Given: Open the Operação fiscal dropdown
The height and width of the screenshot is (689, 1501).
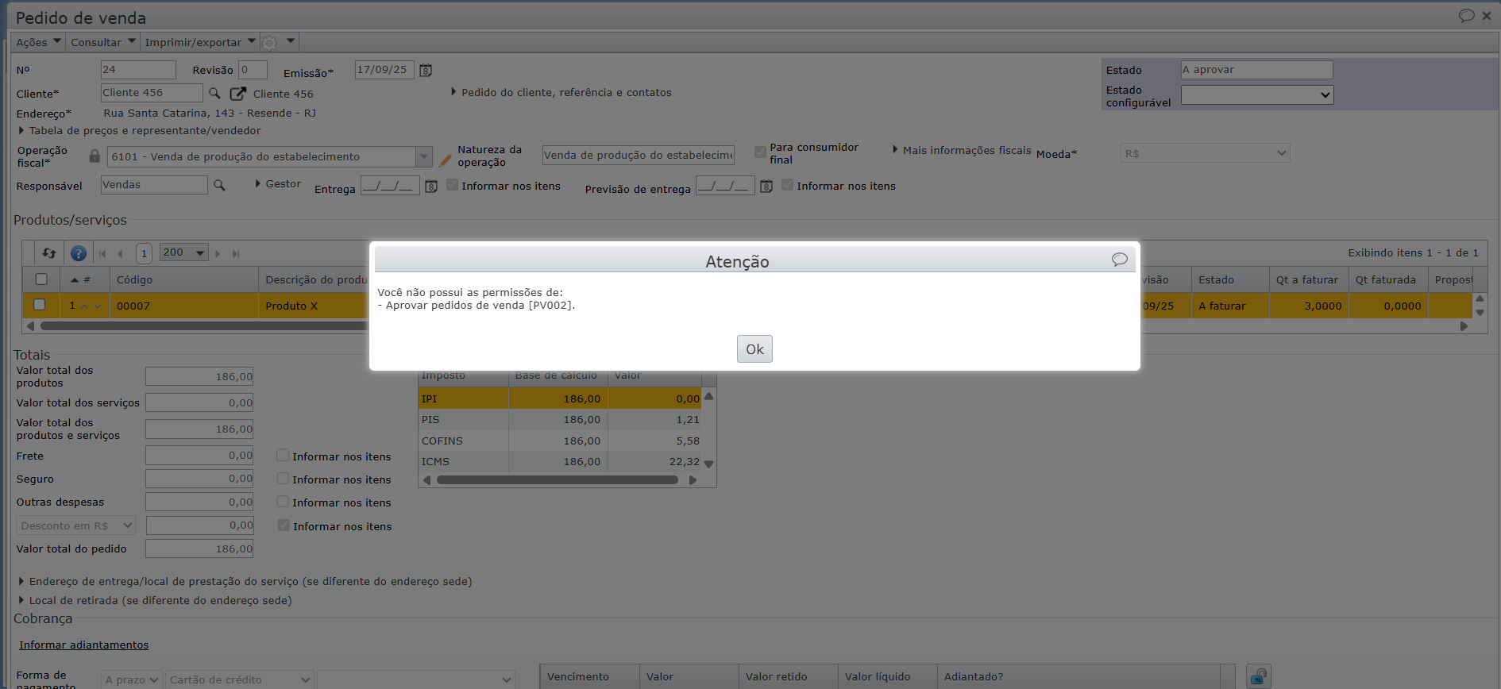Looking at the screenshot, I should [x=424, y=156].
